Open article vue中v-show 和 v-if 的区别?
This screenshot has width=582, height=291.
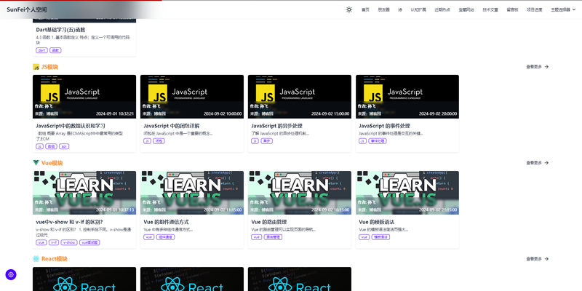point(69,222)
